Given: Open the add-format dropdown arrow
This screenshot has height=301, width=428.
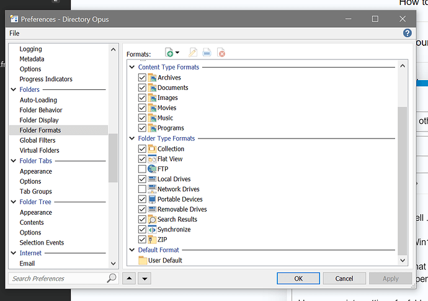Looking at the screenshot, I should [x=177, y=52].
